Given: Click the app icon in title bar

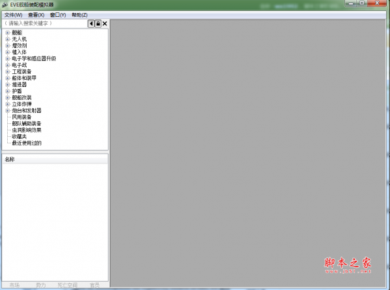Looking at the screenshot, I should 5,5.
